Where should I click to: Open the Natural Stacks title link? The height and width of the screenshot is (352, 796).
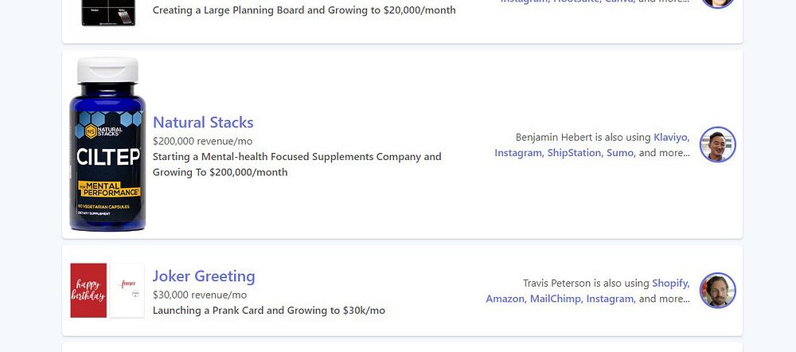203,123
